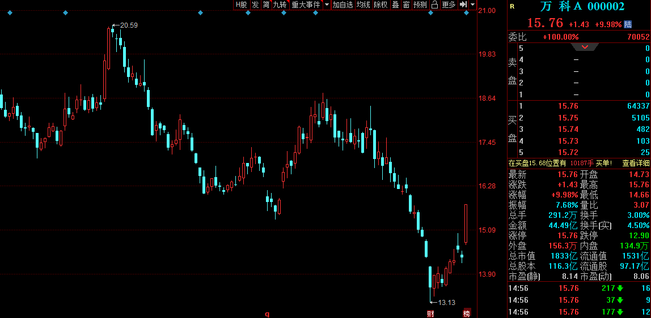Click the R badge beside the stock name
The image size is (651, 318).
coord(512,7)
